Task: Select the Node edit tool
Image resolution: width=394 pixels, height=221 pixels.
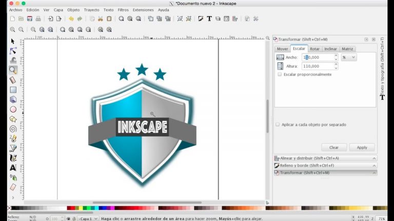Action: (13, 51)
